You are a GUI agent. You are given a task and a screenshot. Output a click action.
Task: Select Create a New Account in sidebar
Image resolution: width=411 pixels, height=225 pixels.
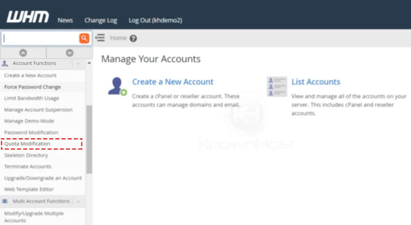tap(30, 75)
